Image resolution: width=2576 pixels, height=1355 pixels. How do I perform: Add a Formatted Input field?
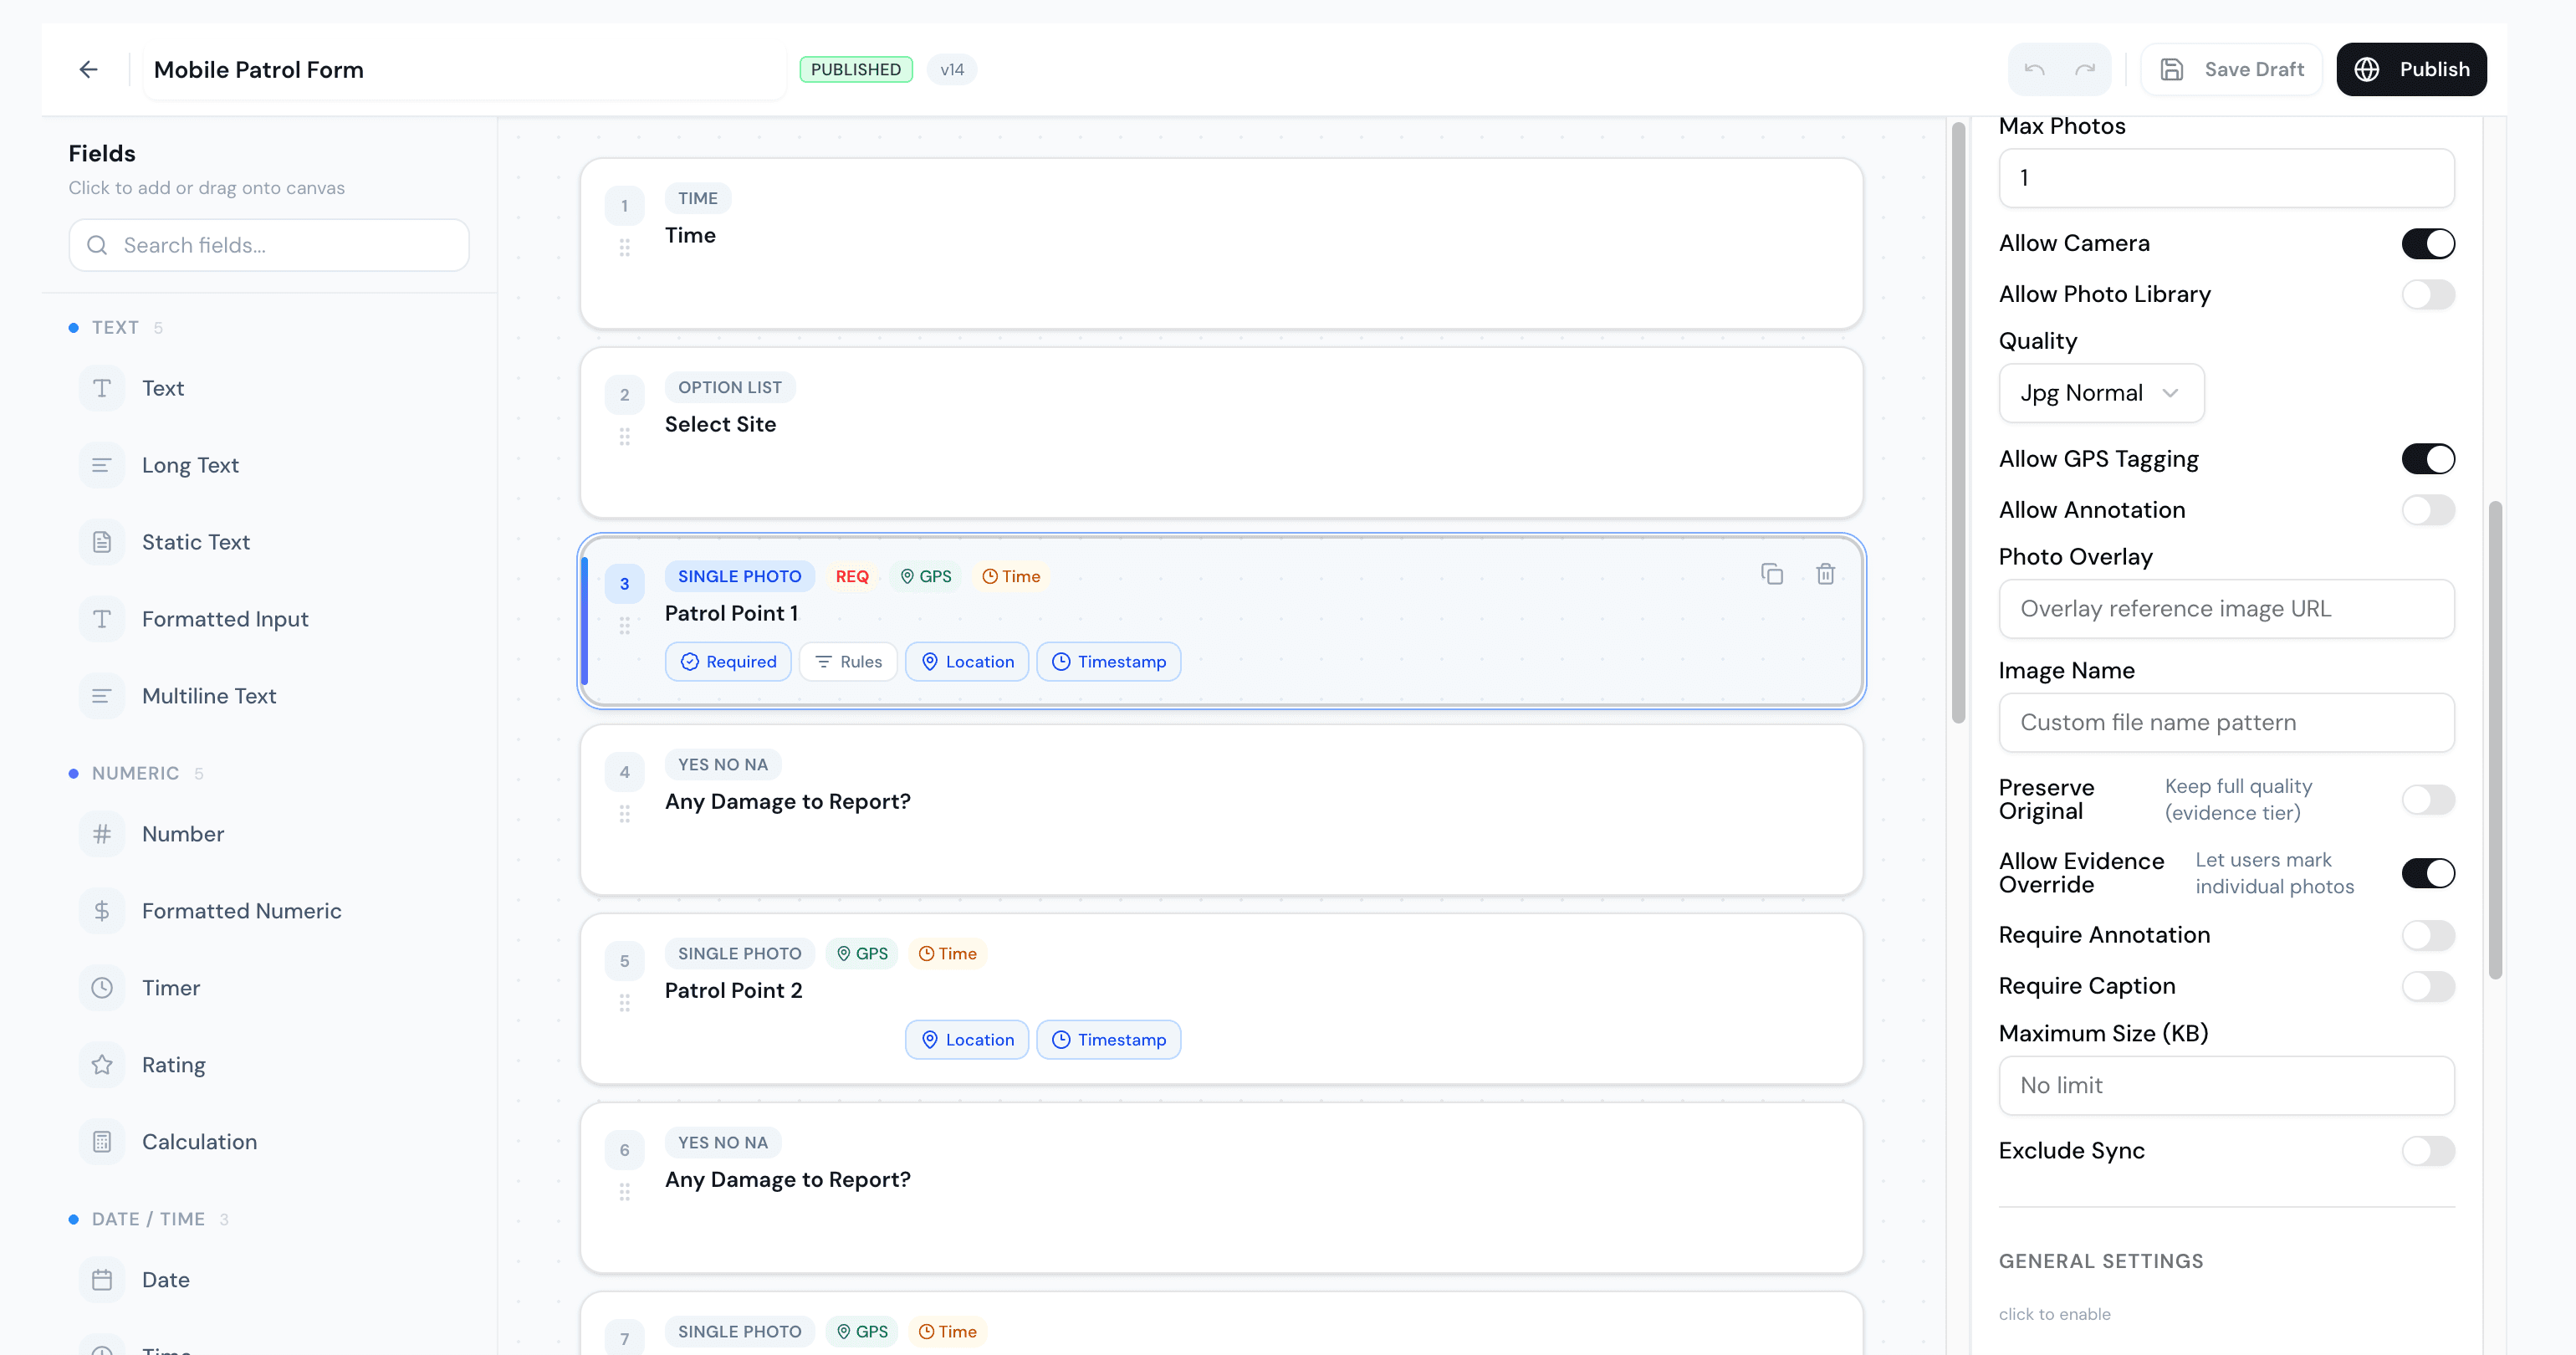[268, 619]
